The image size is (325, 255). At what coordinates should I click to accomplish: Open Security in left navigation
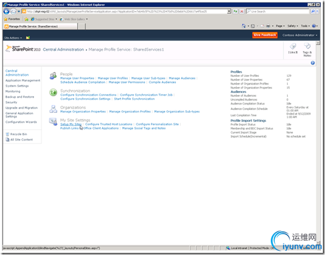pos(11,102)
